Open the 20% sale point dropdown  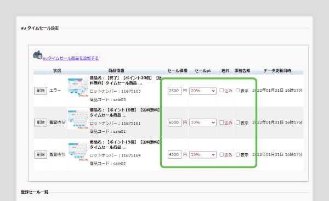pyautogui.click(x=203, y=91)
